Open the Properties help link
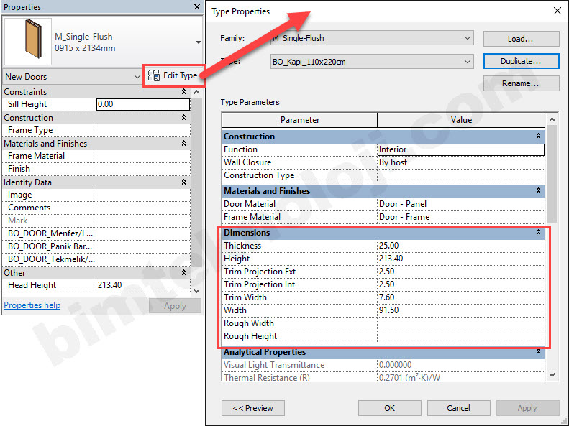569x426 pixels. tap(32, 305)
